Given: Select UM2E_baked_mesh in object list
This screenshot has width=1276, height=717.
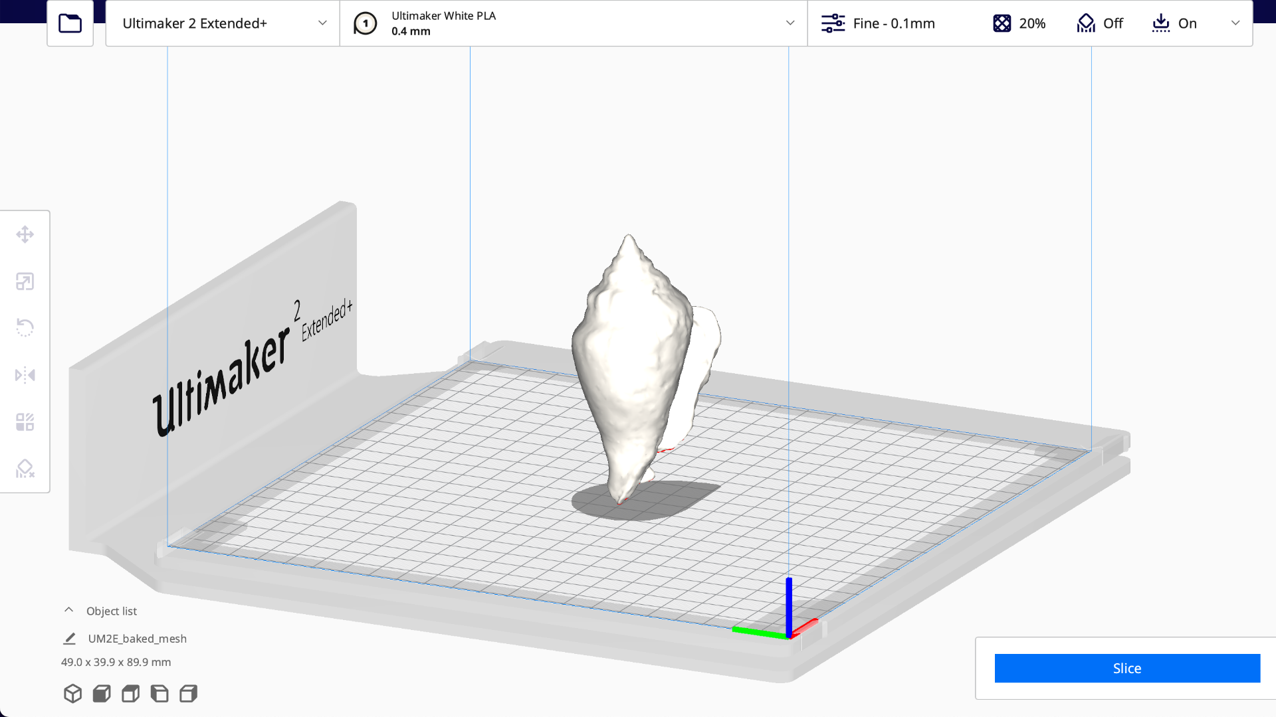Looking at the screenshot, I should click(x=137, y=639).
